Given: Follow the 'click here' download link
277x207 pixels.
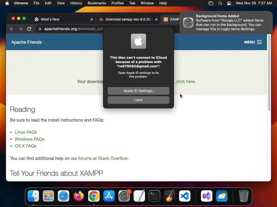Looking at the screenshot, I should [x=185, y=81].
